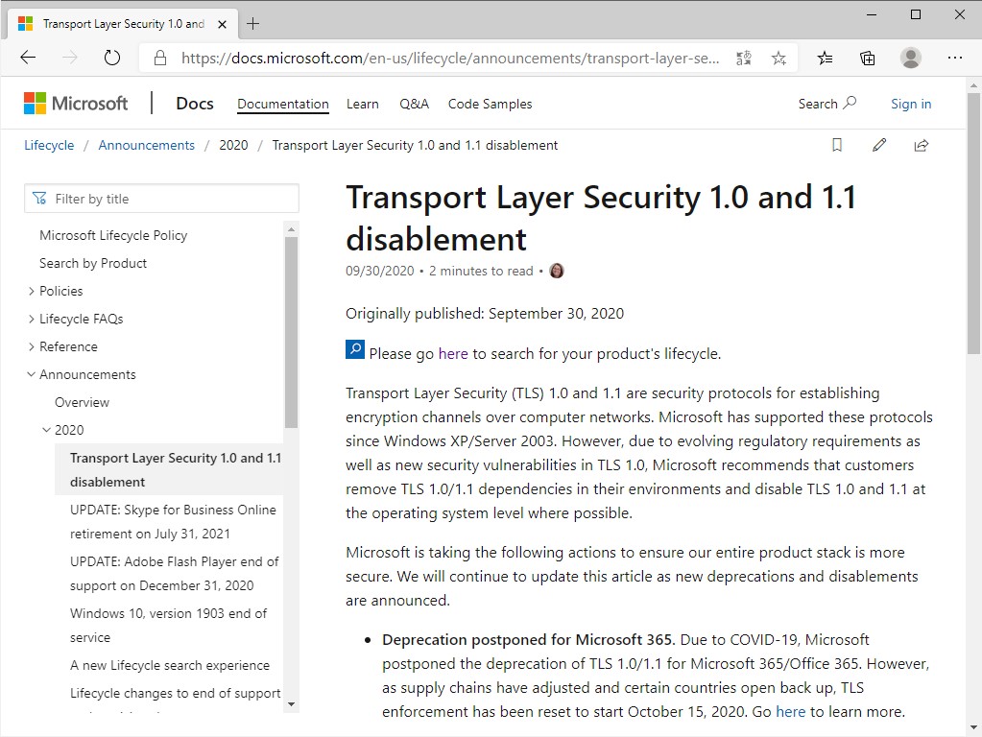Click the edit pencil icon
This screenshot has height=737, width=982.
tap(879, 146)
